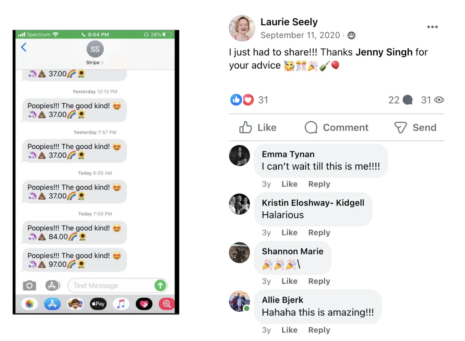Open the App Store apps drawer icon
465x341 pixels.
click(x=52, y=285)
